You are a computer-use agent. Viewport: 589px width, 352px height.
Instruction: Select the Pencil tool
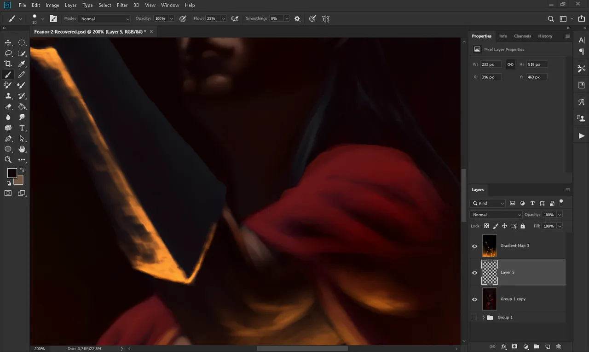click(22, 75)
